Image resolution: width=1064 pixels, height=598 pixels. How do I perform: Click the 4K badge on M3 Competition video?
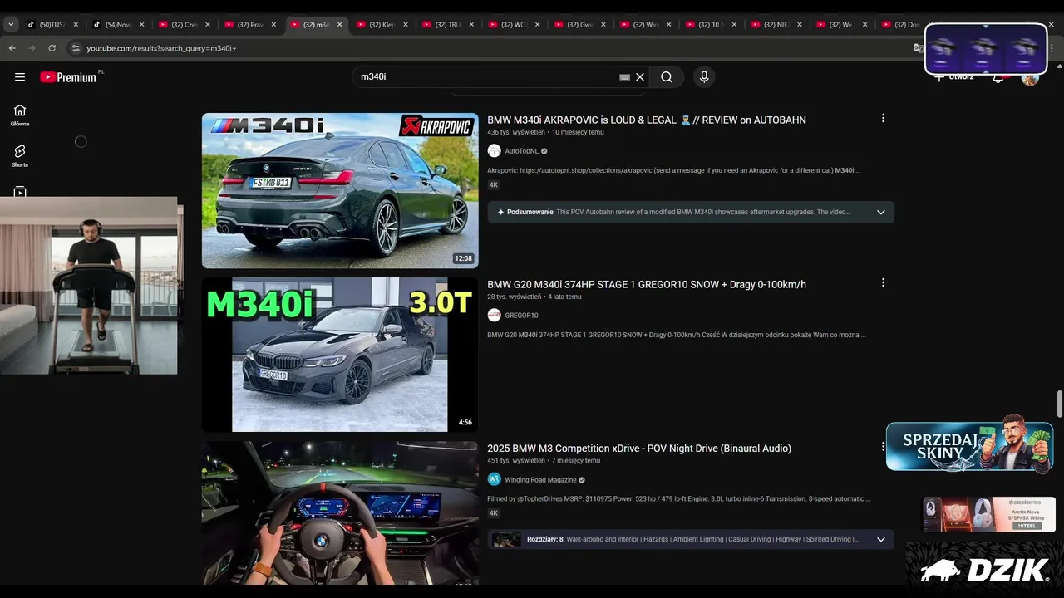[493, 513]
